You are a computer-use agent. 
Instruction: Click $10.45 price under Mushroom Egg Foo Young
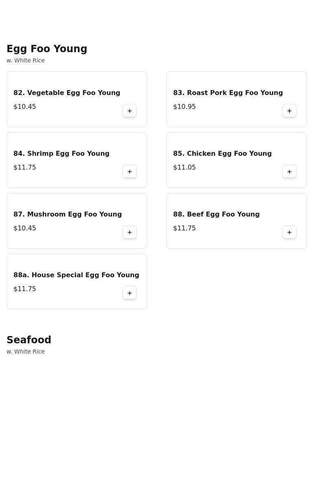coord(25,228)
